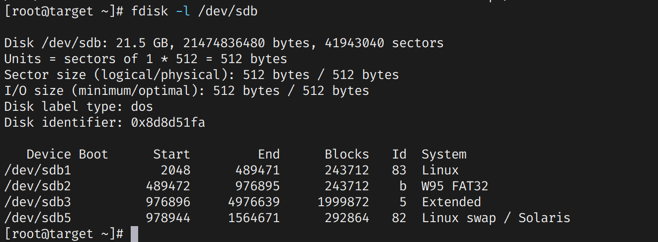658x242 pixels.
Task: Click the System column header
Action: [x=444, y=155]
